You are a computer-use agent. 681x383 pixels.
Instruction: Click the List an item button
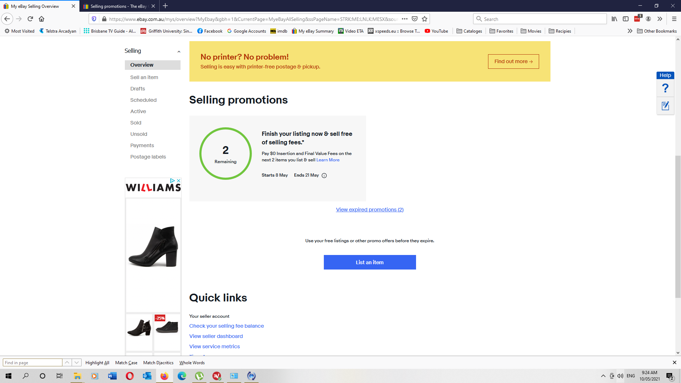click(x=370, y=262)
